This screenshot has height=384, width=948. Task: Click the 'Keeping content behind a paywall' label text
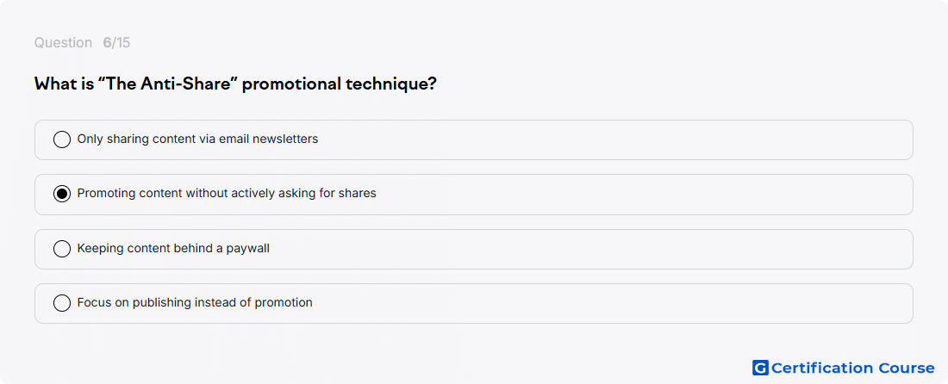pyautogui.click(x=173, y=248)
